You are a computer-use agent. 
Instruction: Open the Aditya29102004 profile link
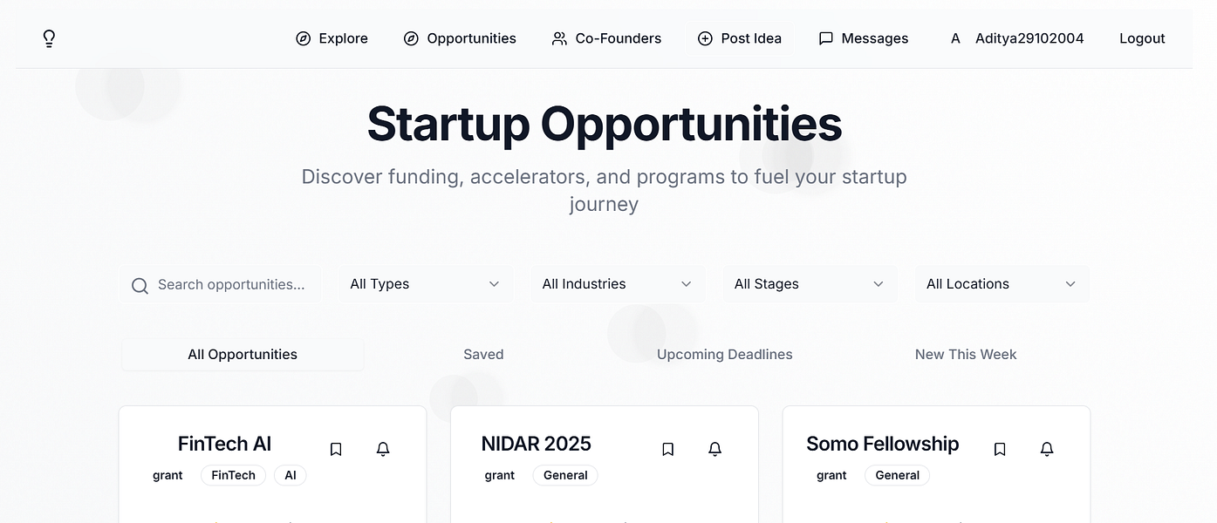tap(1029, 38)
